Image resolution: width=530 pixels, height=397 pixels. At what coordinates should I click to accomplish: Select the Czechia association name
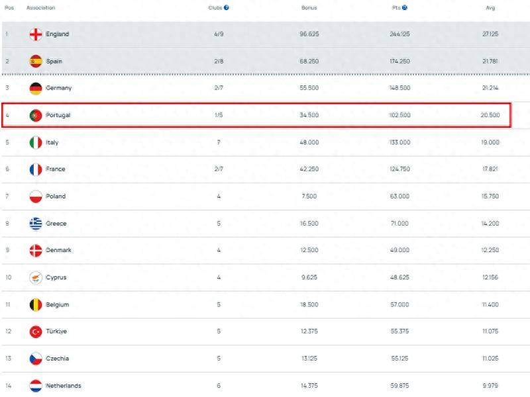(x=58, y=359)
